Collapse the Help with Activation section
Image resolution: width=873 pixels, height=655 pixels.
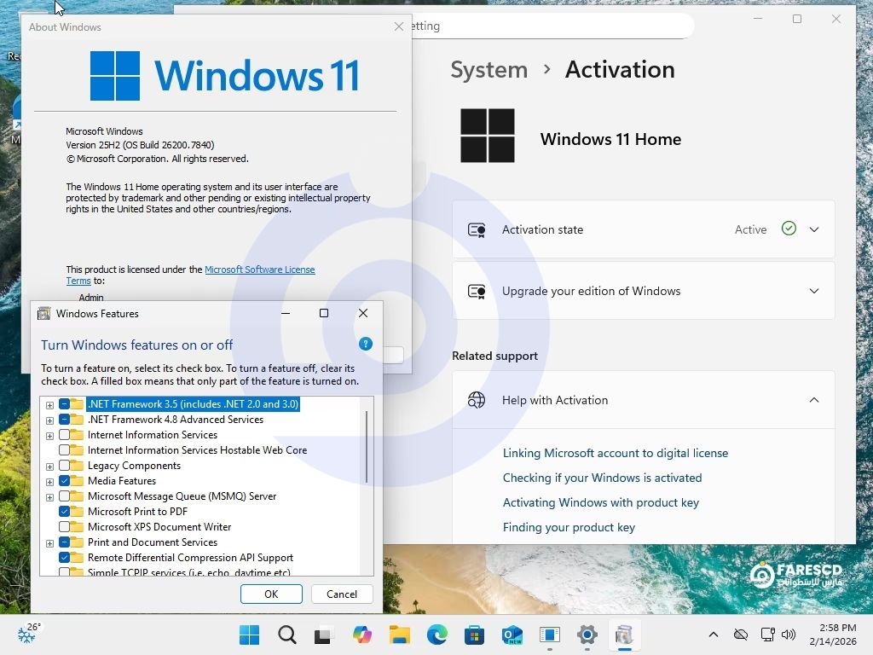(814, 400)
